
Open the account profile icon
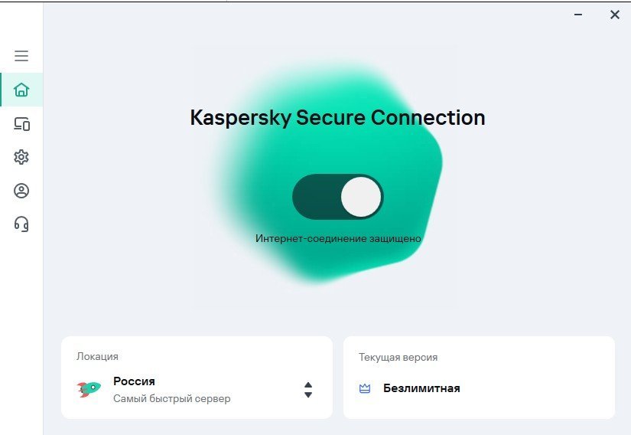pos(21,191)
